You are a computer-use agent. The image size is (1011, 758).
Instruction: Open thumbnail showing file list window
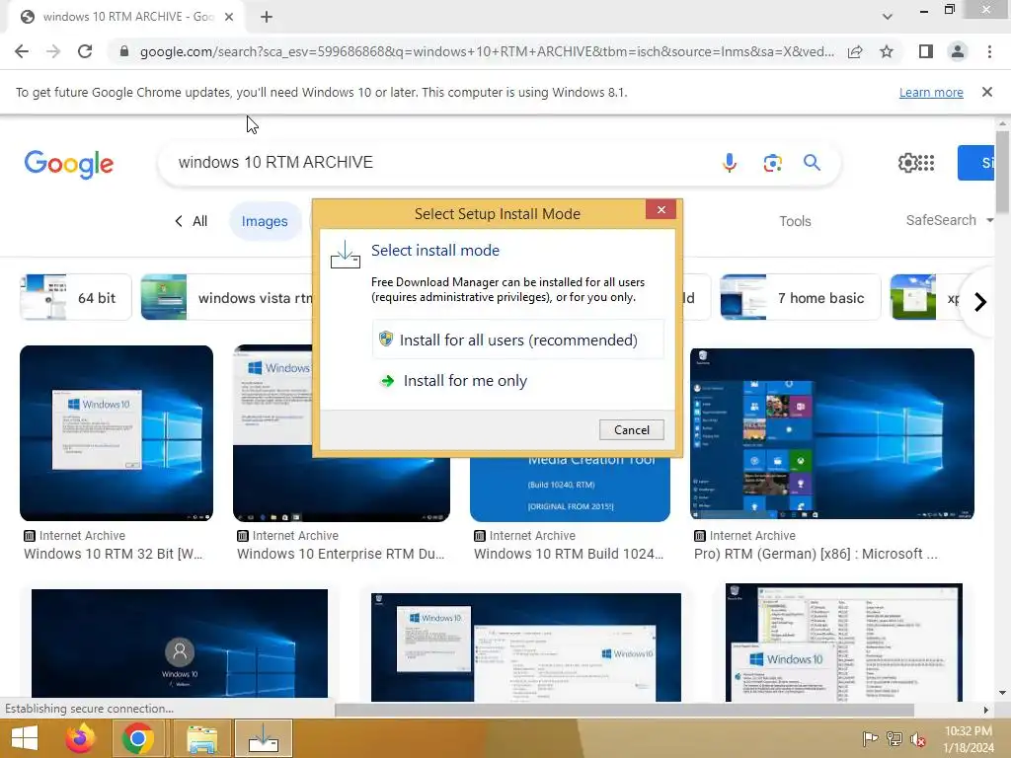pyautogui.click(x=843, y=642)
